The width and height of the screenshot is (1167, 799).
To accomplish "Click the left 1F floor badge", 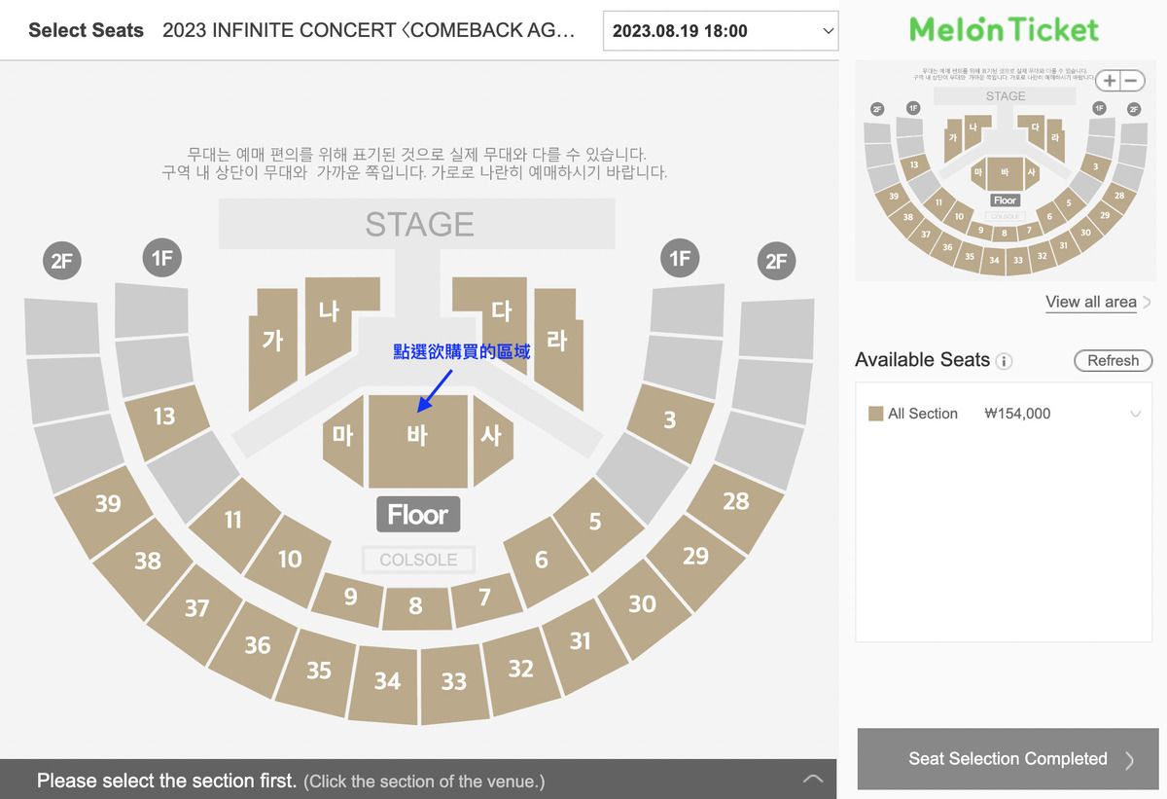I will tap(162, 258).
